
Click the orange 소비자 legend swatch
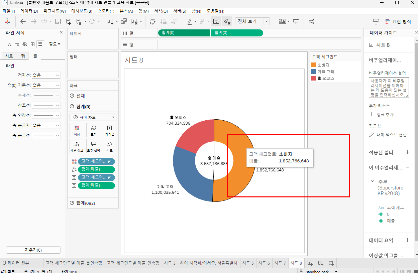point(313,65)
